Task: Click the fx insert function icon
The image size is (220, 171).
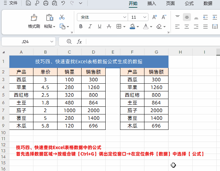Action: click(x=79, y=41)
